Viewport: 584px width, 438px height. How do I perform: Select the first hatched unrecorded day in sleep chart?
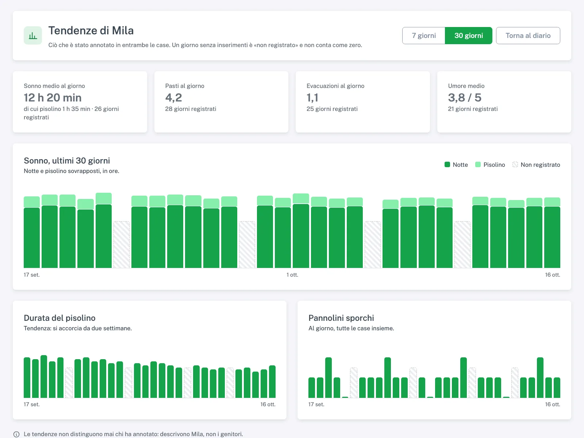(x=122, y=245)
